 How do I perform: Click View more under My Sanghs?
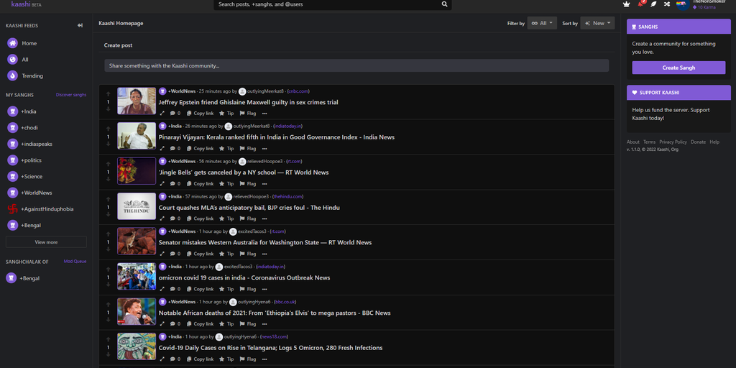coord(46,242)
